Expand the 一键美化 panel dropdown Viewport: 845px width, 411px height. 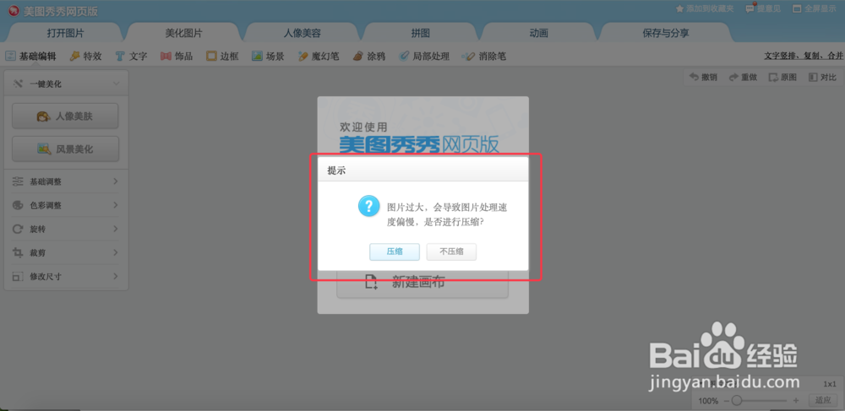pos(116,84)
